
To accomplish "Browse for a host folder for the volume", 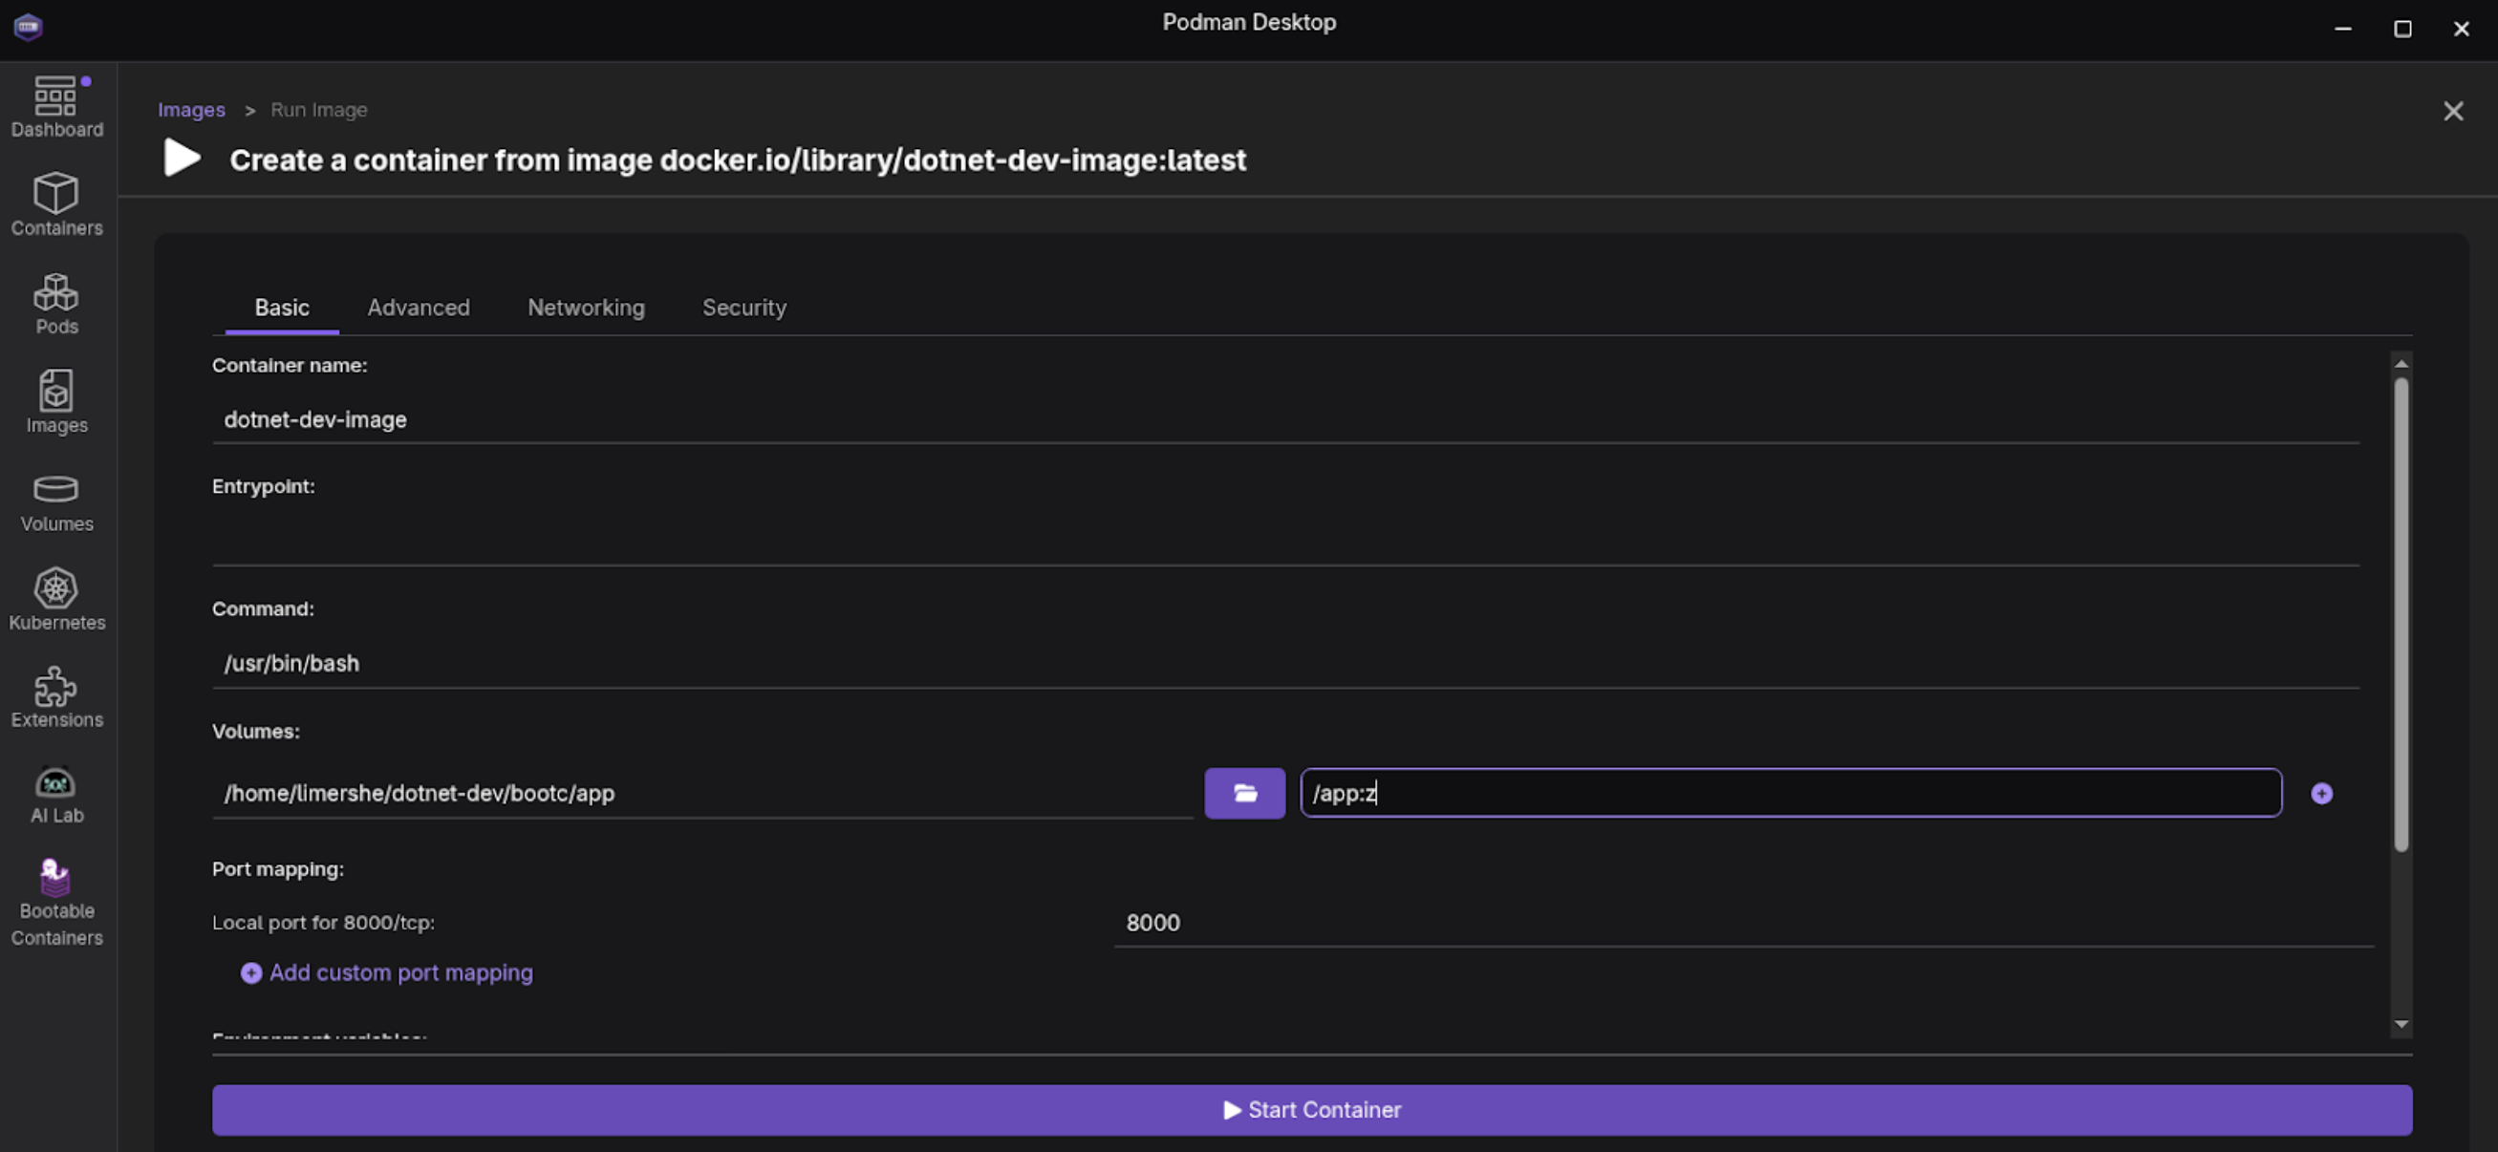I will coord(1244,793).
